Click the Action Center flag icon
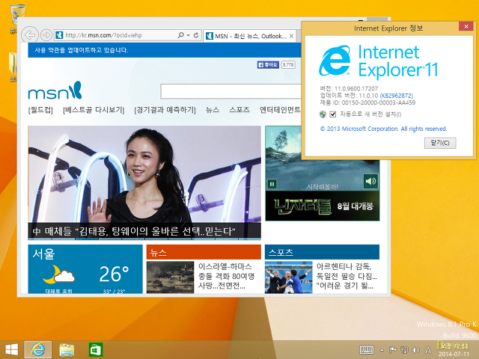Image resolution: width=479 pixels, height=359 pixels. tap(393, 350)
